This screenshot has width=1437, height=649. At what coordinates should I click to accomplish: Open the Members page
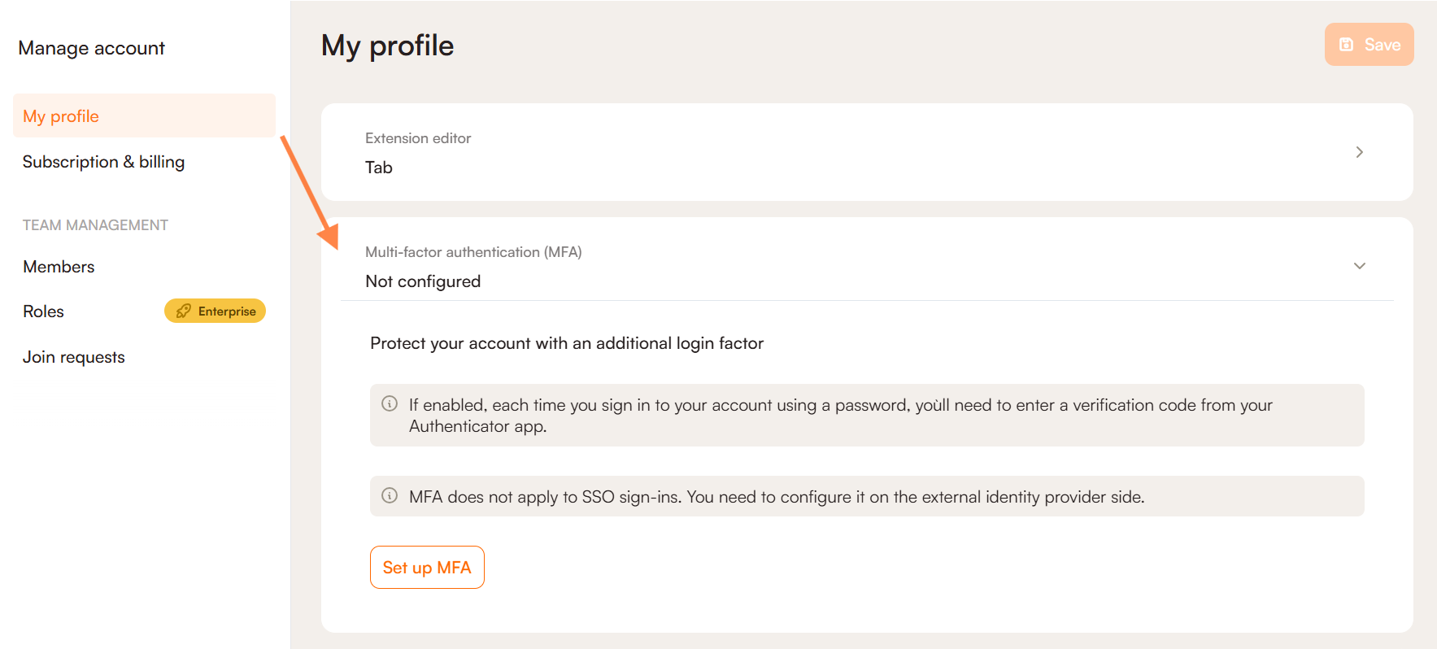click(x=59, y=267)
